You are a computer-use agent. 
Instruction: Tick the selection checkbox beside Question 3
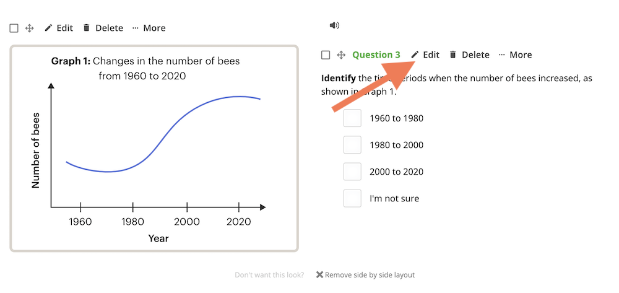point(326,55)
